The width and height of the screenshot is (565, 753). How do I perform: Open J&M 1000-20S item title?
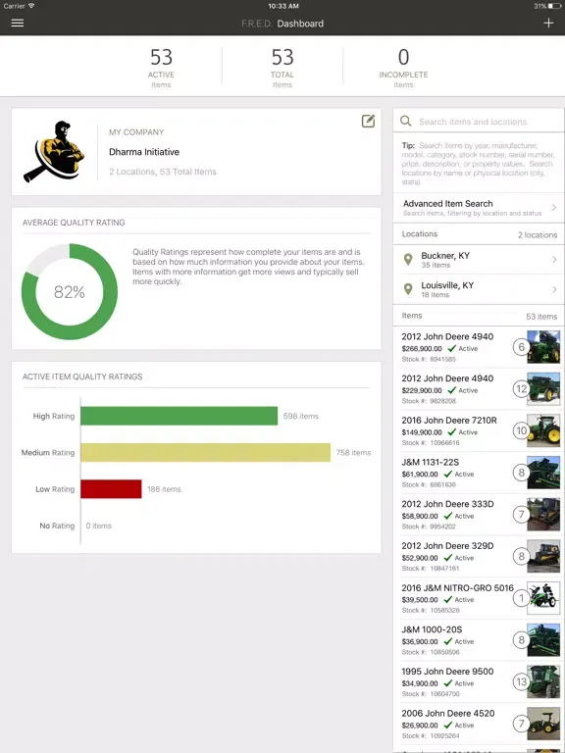pyautogui.click(x=432, y=629)
